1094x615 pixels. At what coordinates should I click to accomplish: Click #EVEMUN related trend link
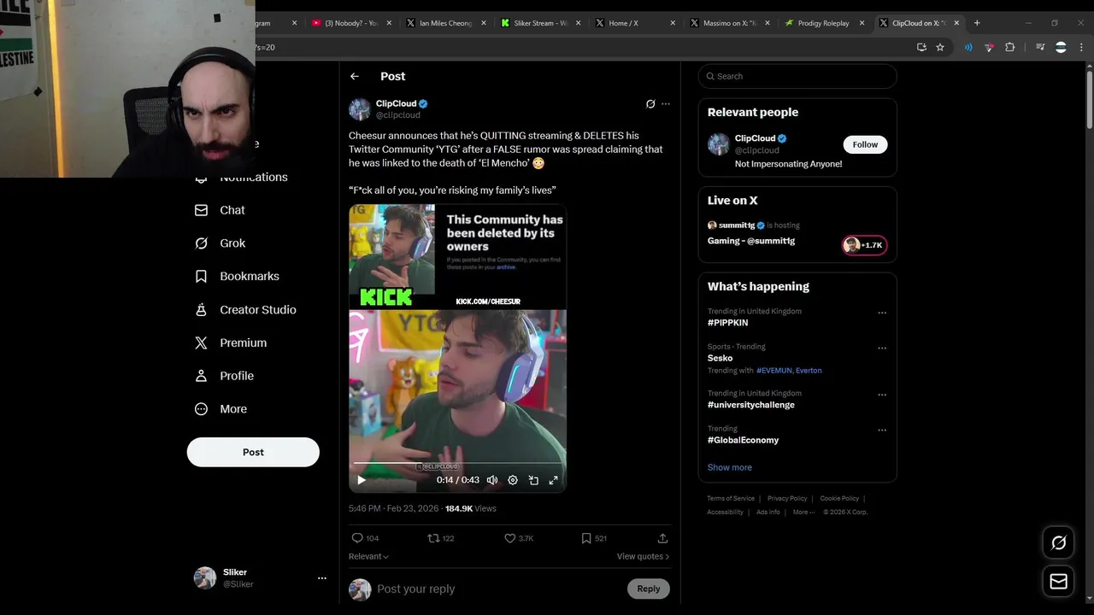[773, 371]
